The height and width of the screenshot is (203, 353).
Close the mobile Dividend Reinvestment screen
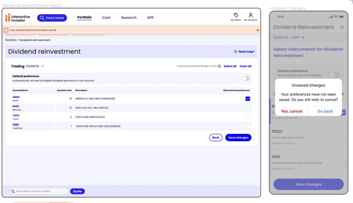click(342, 27)
